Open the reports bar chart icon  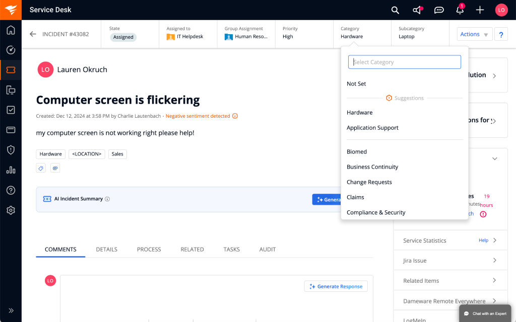pyautogui.click(x=11, y=170)
